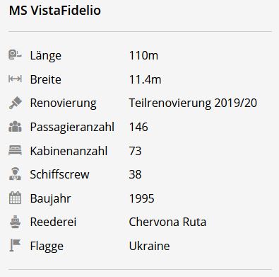Click the crew count 38
Image resolution: width=279 pixels, height=277 pixels.
(135, 174)
